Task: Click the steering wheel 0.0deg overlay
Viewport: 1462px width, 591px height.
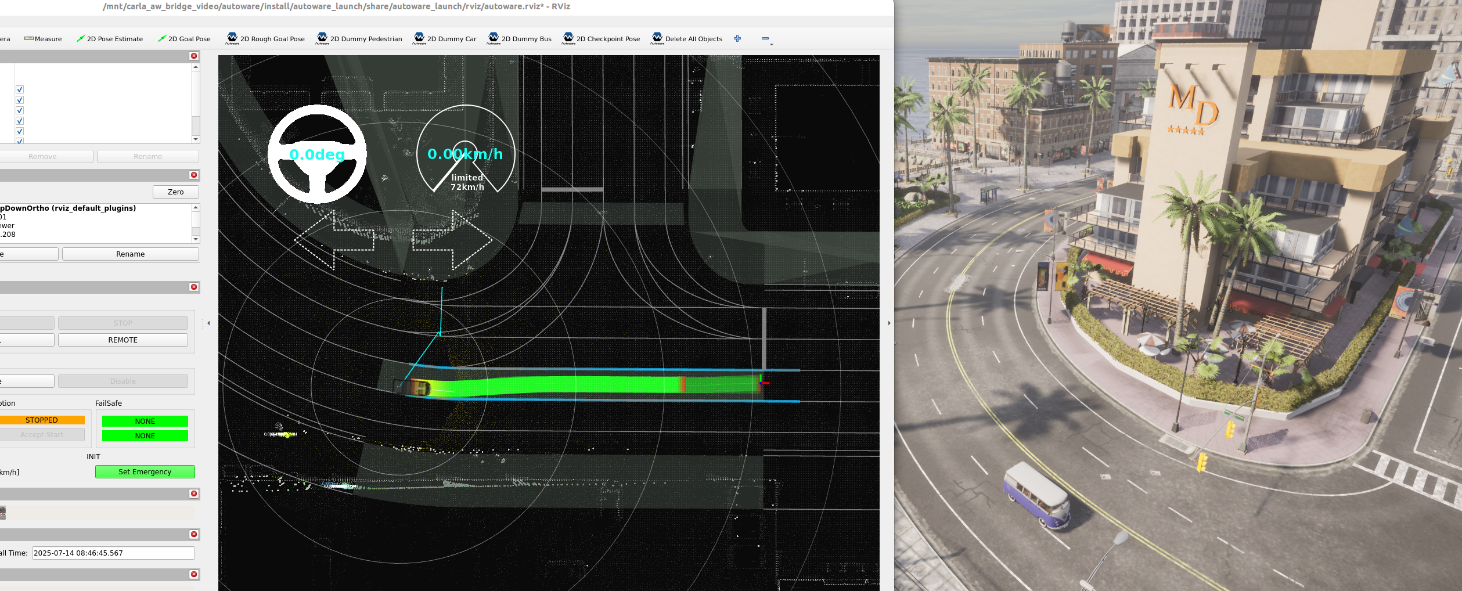Action: click(x=317, y=154)
